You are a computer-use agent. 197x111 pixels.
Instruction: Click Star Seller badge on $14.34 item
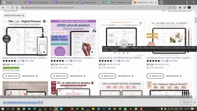coord(76,61)
